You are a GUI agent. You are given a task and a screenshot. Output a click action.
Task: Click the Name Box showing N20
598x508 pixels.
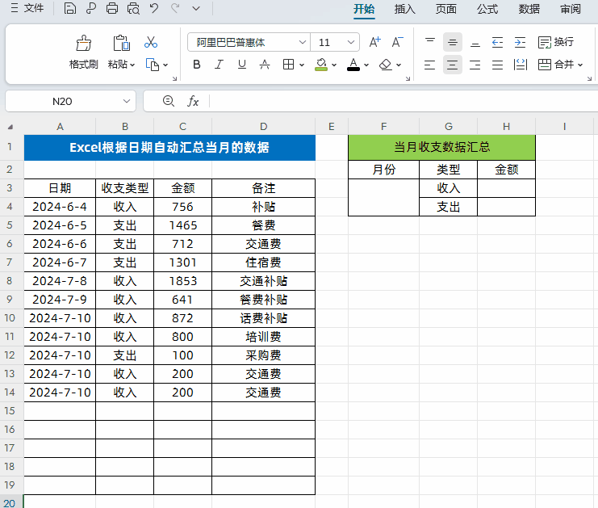pos(63,101)
